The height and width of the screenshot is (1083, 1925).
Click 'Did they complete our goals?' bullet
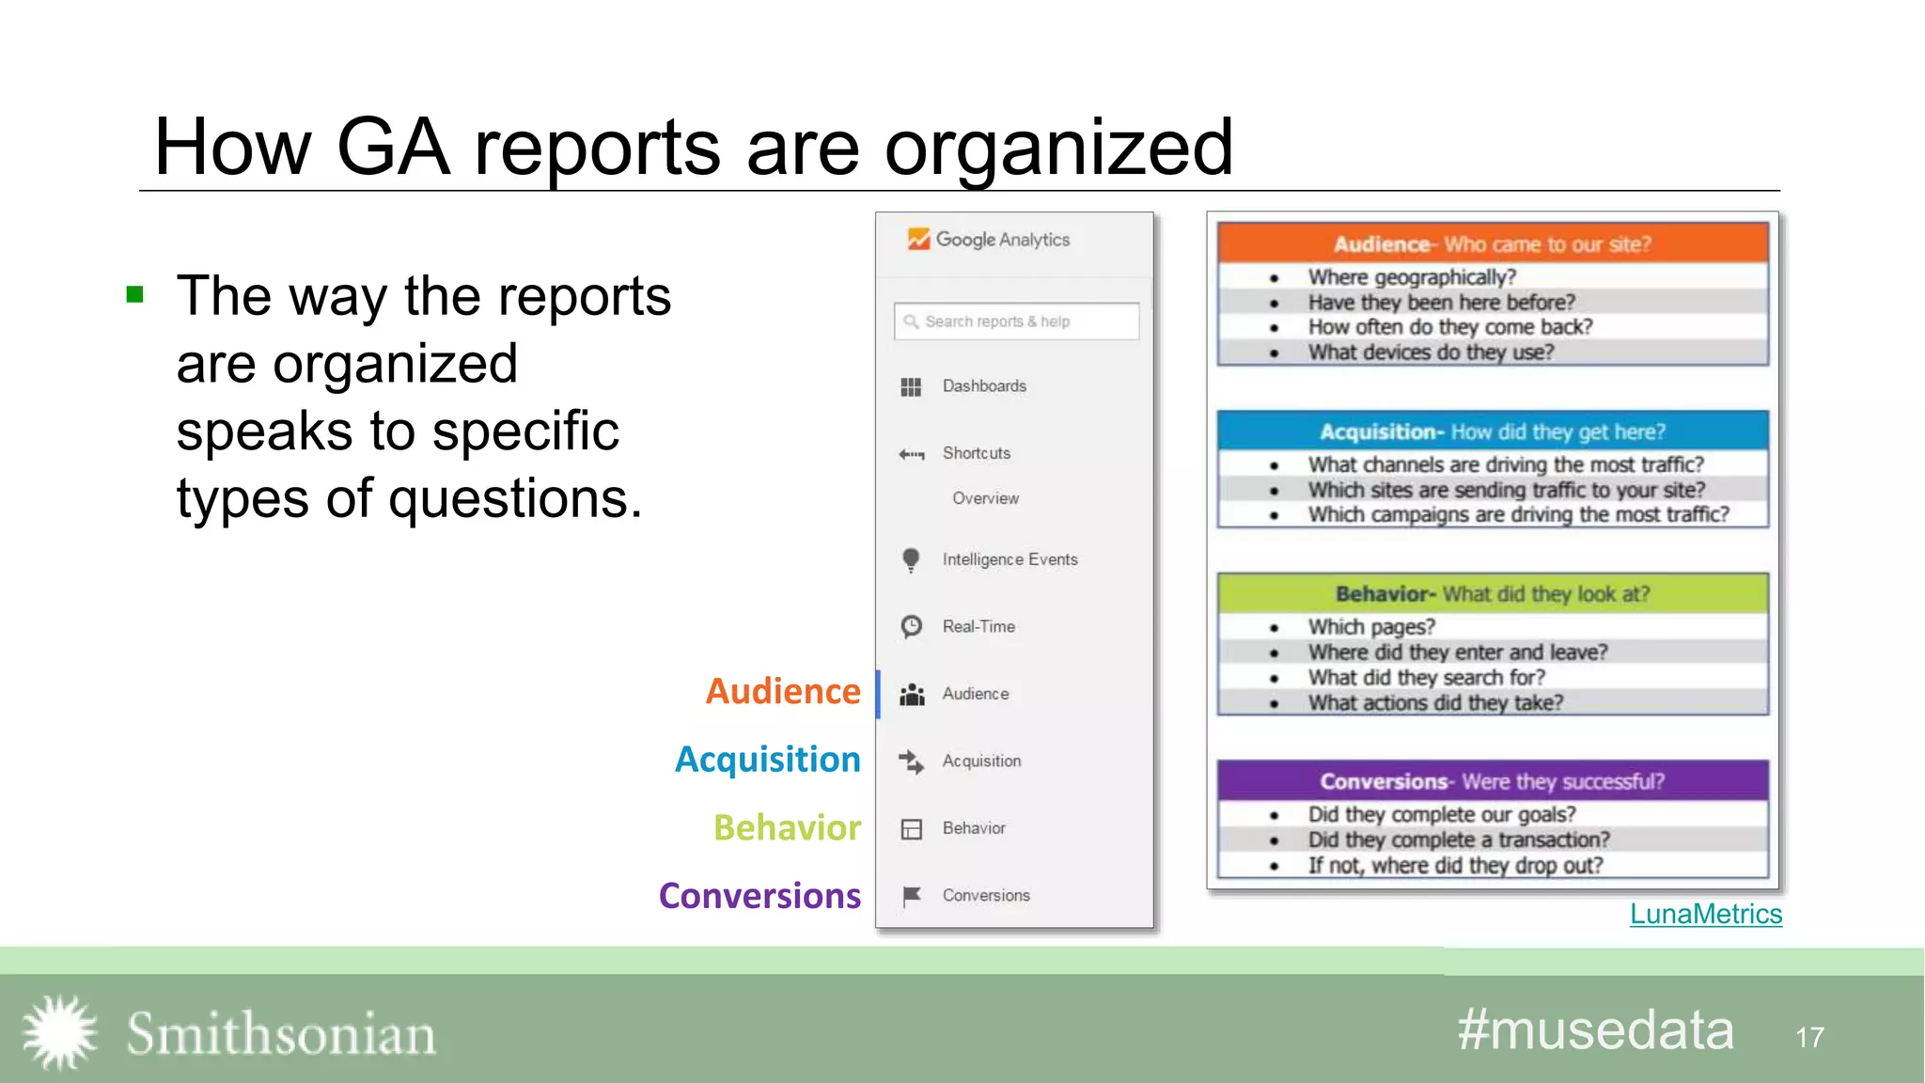pyautogui.click(x=1442, y=815)
